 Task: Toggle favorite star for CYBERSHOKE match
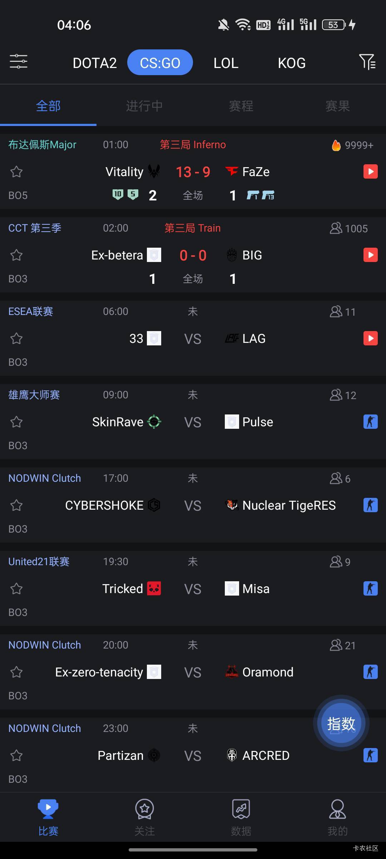(16, 505)
